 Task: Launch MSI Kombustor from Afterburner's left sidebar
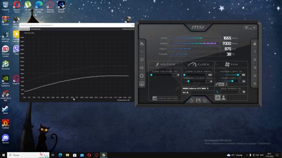(x=142, y=52)
